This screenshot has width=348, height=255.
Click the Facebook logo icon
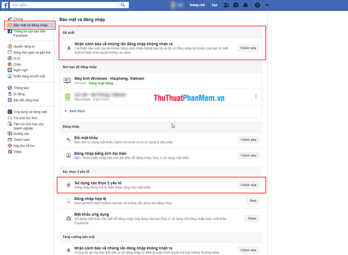5,5
